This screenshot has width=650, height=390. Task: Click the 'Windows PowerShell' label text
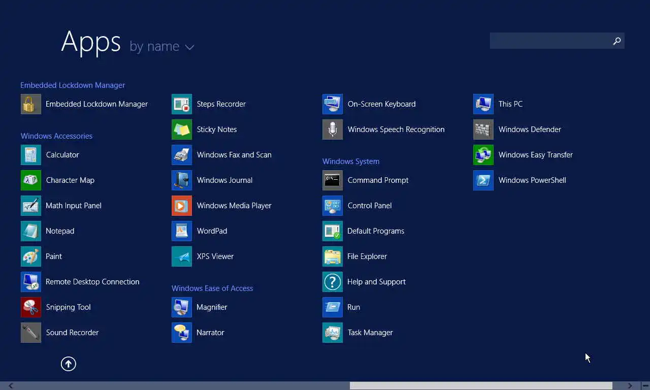point(532,180)
